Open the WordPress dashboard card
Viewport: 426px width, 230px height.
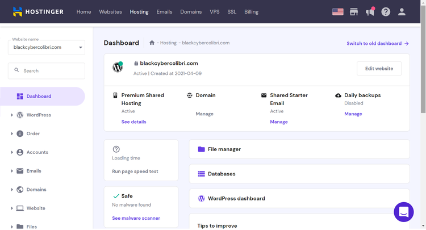tap(299, 199)
